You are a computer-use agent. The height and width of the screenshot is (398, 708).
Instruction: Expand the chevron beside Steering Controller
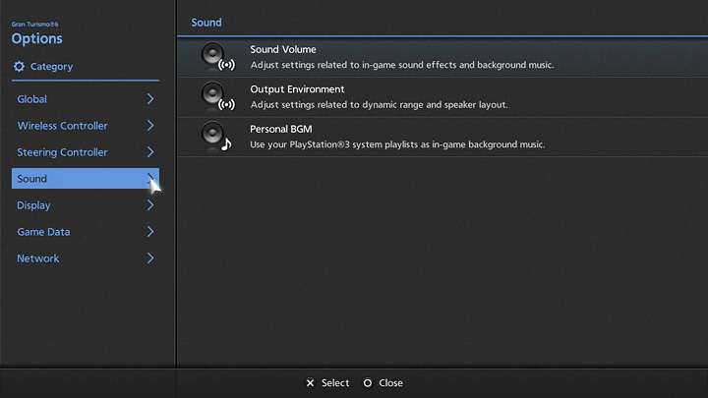click(x=150, y=152)
